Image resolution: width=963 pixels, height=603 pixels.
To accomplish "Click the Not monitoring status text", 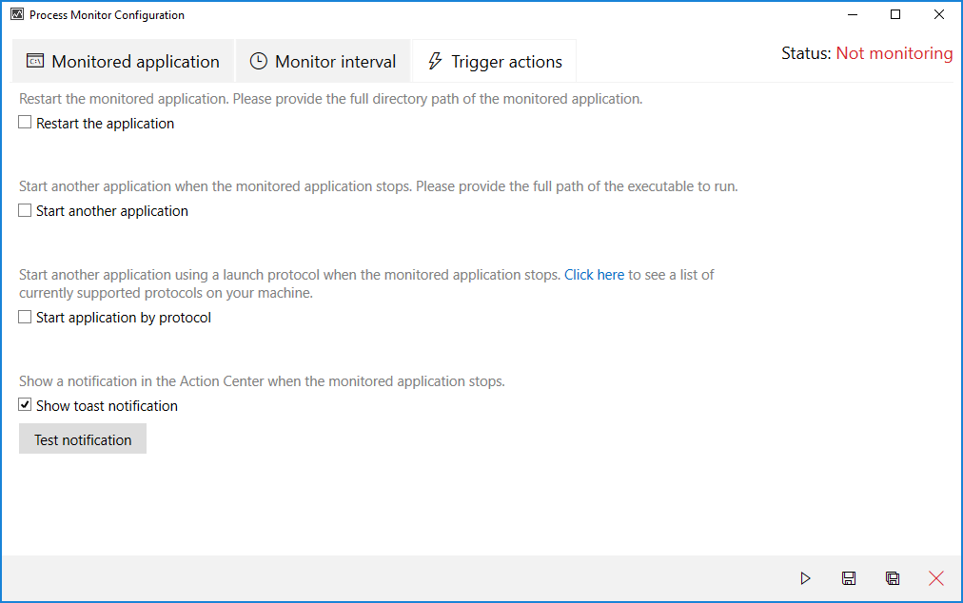I will pyautogui.click(x=894, y=53).
